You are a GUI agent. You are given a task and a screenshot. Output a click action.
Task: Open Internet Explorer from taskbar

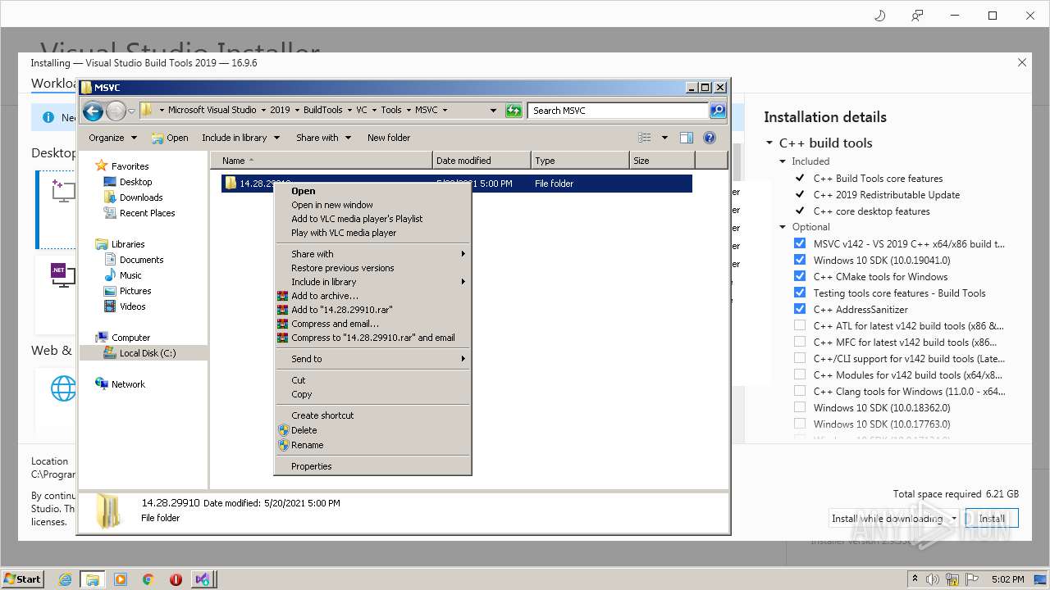pyautogui.click(x=65, y=579)
